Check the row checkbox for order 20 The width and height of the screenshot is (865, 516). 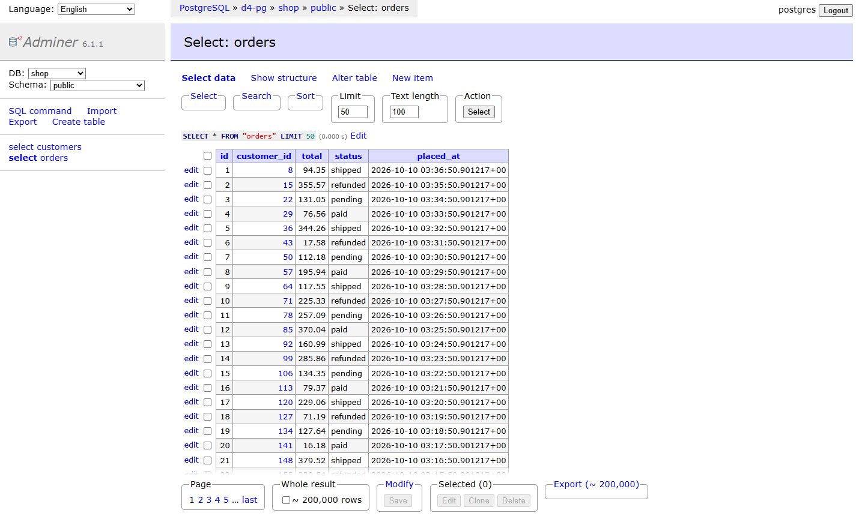207,446
